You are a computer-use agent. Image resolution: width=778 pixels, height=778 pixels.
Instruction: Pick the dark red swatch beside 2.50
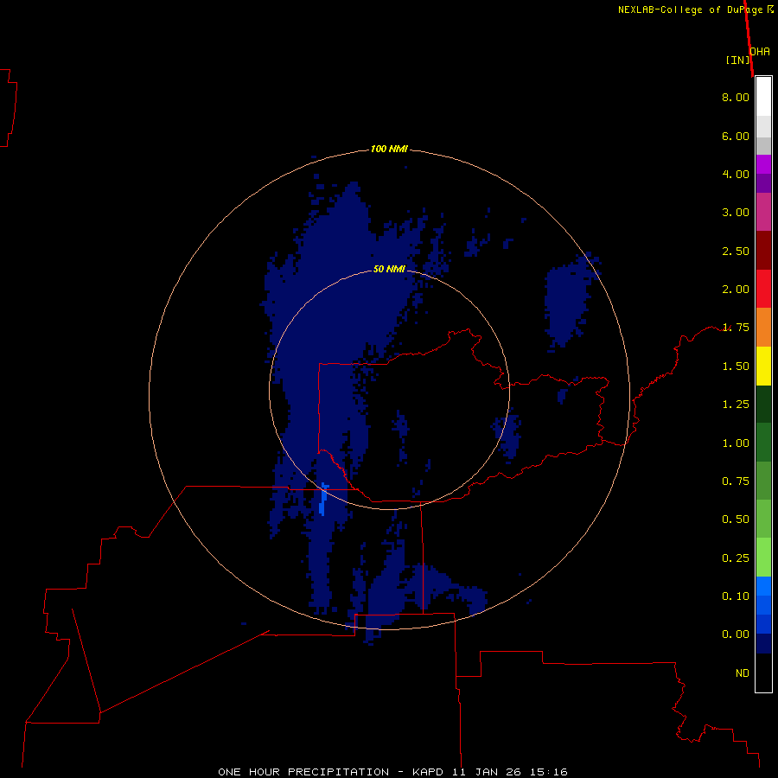coord(763,251)
